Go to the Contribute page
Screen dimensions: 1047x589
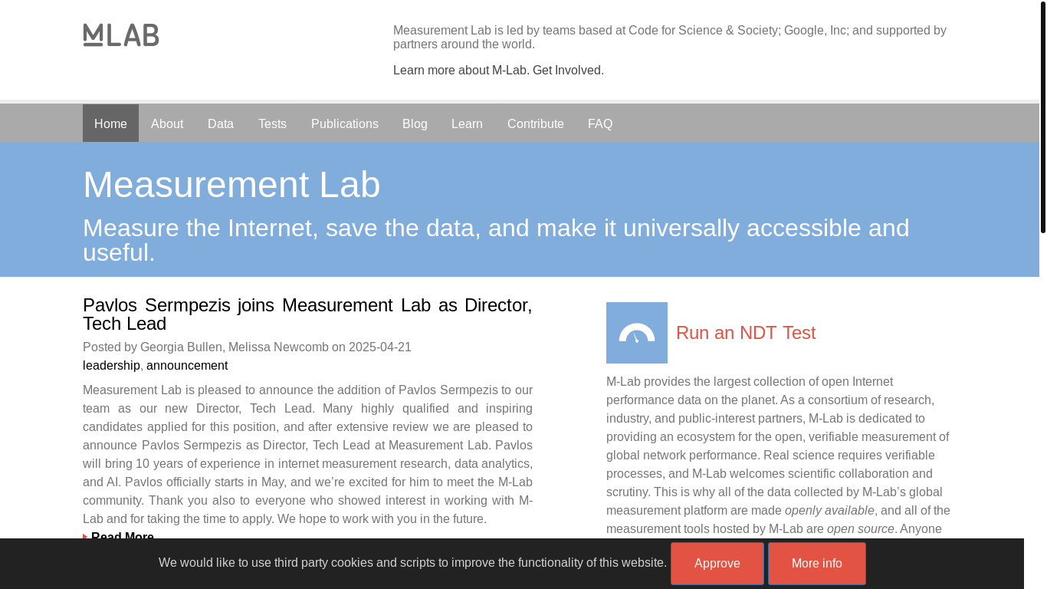coord(536,123)
